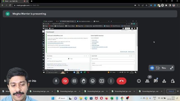180x101 pixels.
Task: Open the fifth Promoting lead ge...csv download
Action: [149, 91]
